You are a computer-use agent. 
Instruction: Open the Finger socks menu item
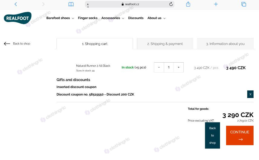(88, 18)
